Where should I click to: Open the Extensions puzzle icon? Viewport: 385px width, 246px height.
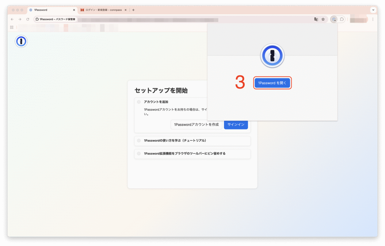tap(342, 19)
